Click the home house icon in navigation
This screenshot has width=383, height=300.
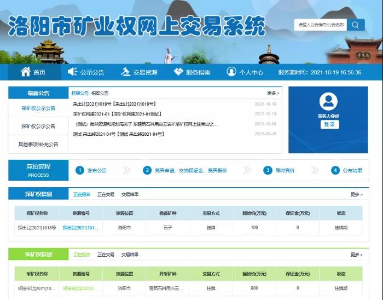click(26, 72)
